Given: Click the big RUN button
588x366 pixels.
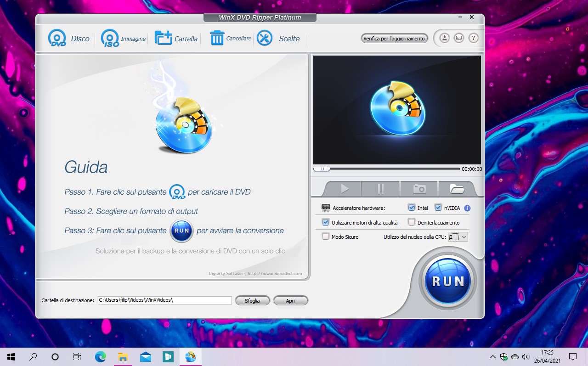Looking at the screenshot, I should [x=448, y=281].
